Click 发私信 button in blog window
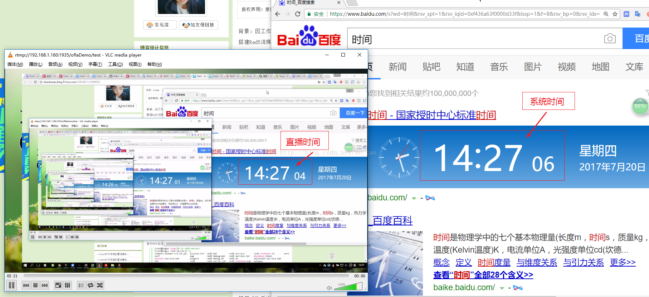This screenshot has width=649, height=297. [x=160, y=25]
